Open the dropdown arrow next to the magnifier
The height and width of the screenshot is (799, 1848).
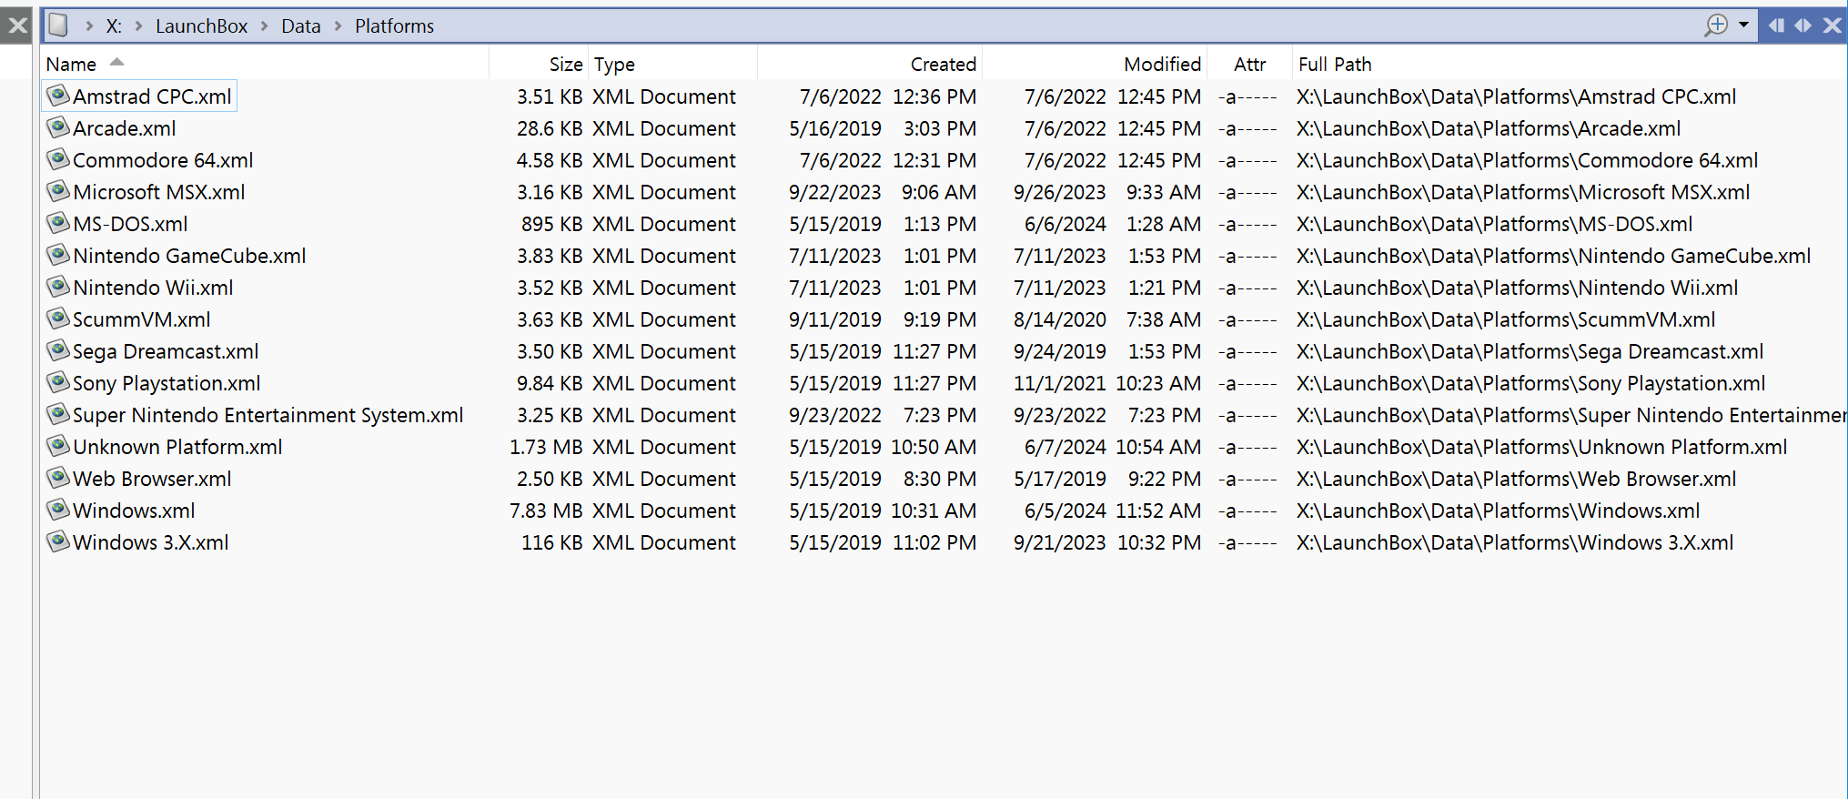1743,25
